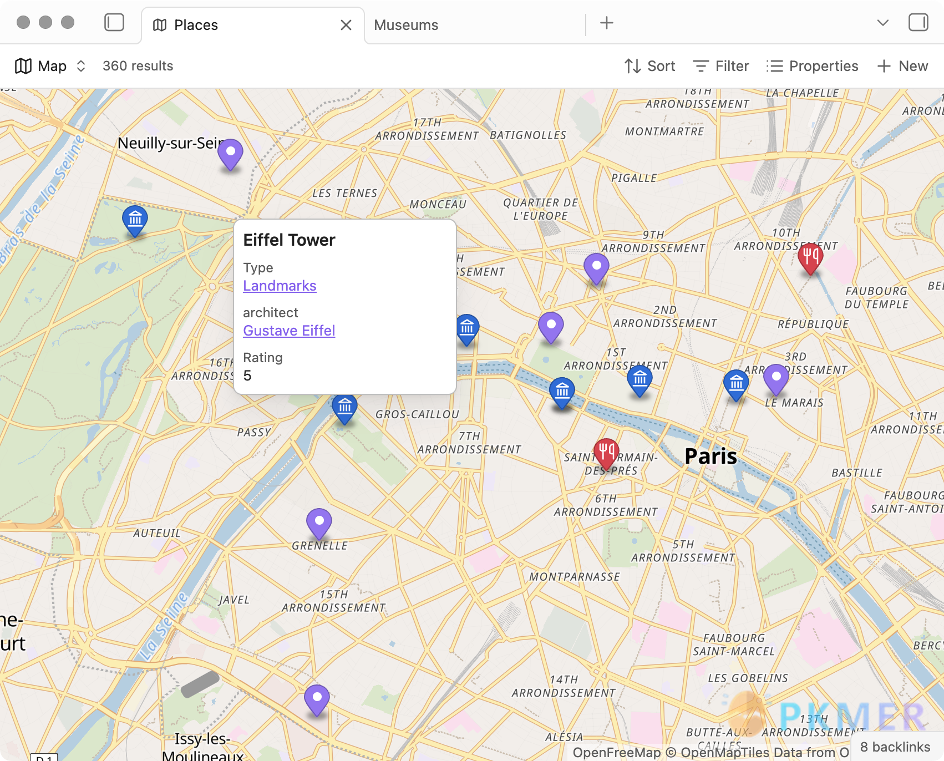Show the Properties panel

(x=812, y=66)
